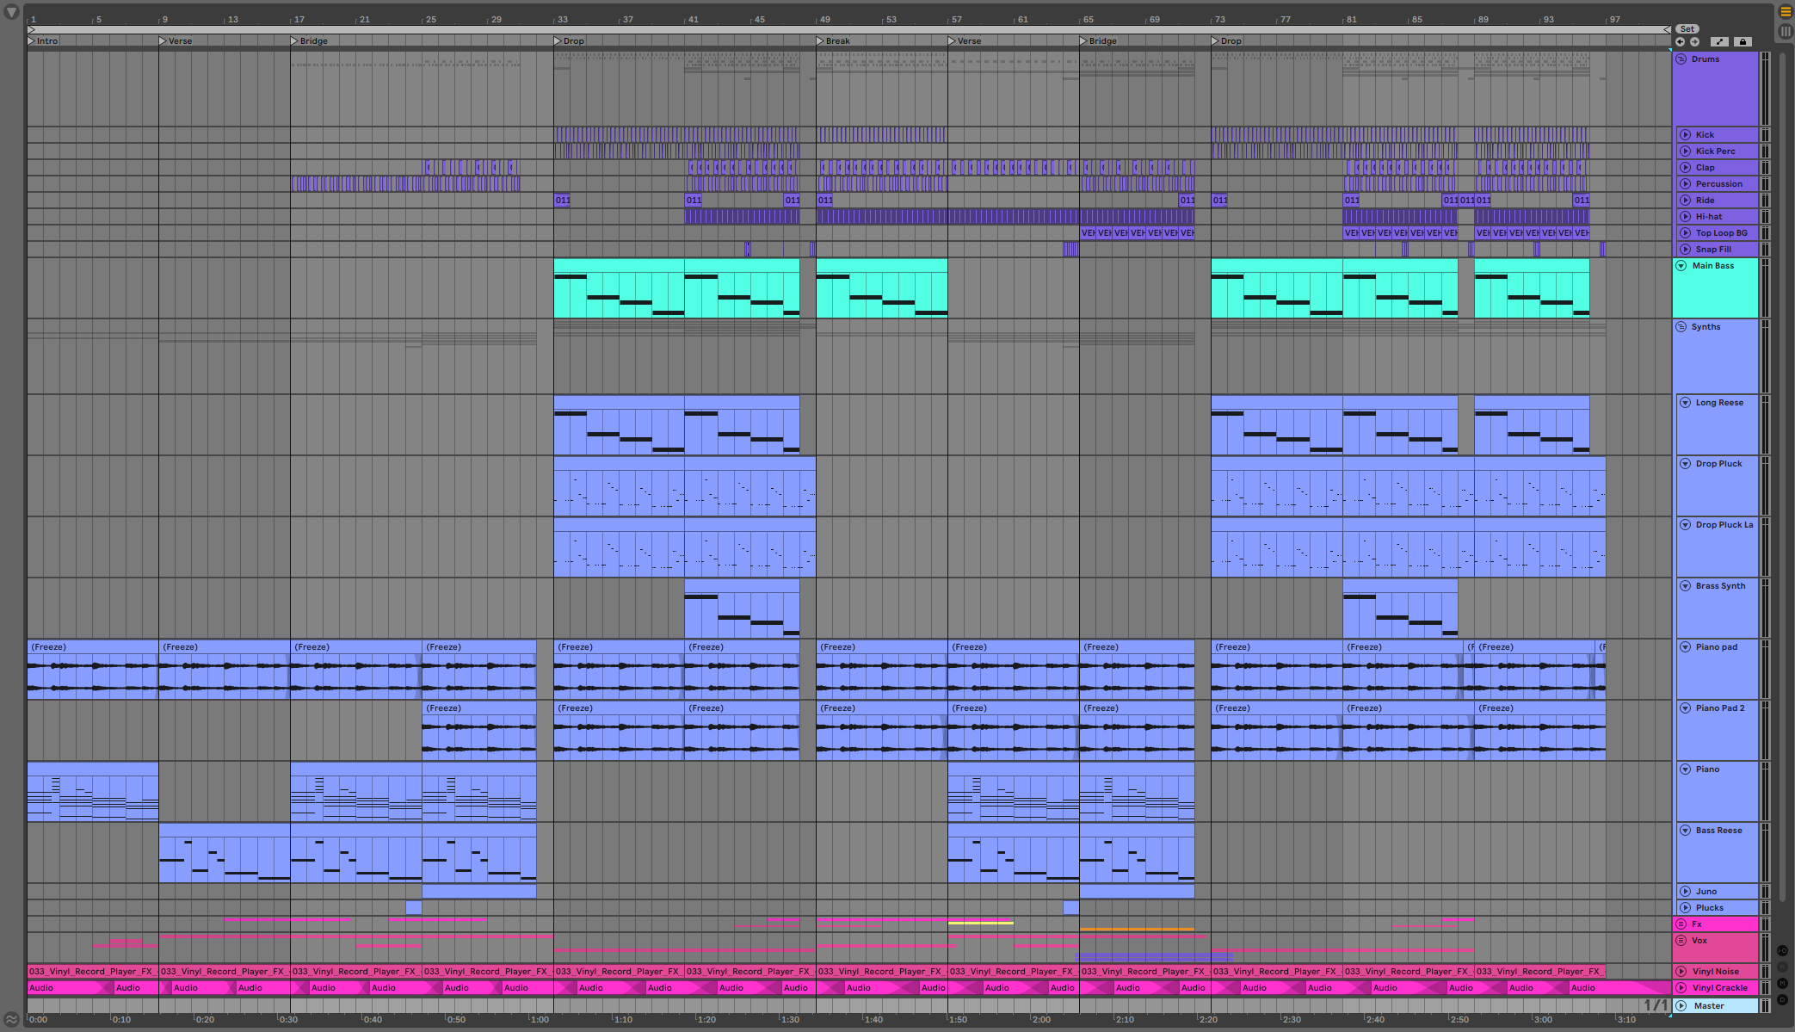Click the previous locator arrow button
Image resolution: width=1795 pixels, height=1032 pixels.
tap(1680, 41)
